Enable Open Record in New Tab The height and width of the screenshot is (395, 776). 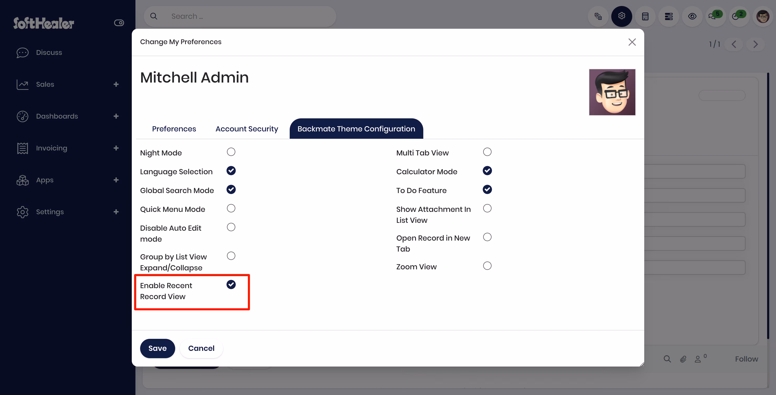(487, 237)
